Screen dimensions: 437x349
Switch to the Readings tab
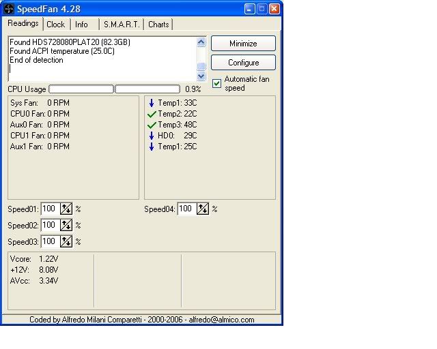tap(23, 24)
